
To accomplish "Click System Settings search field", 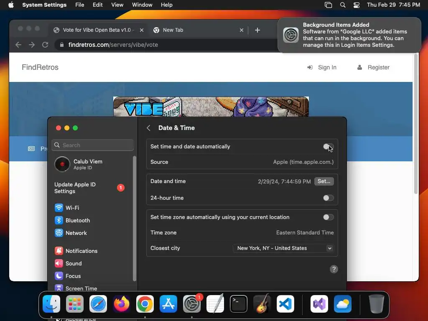I will point(93,145).
